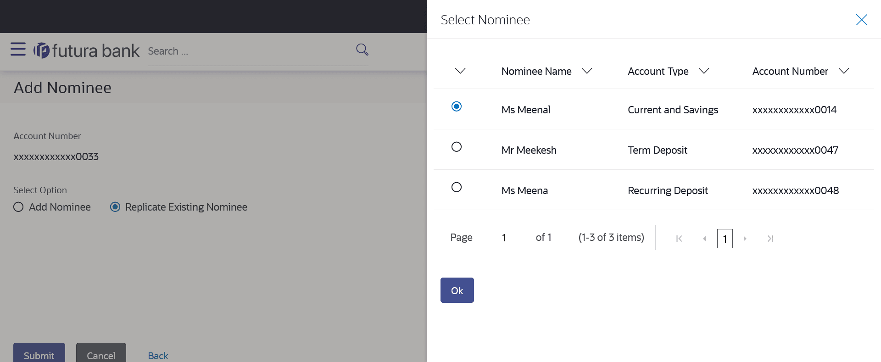Expand the Account Type column chevron

[x=704, y=71]
